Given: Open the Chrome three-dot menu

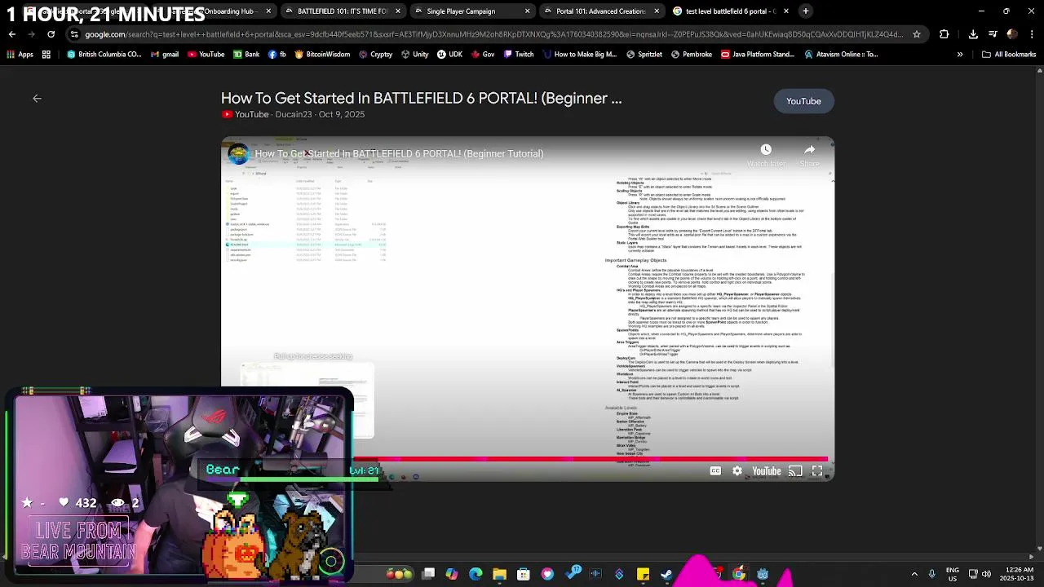Looking at the screenshot, I should click(1032, 34).
